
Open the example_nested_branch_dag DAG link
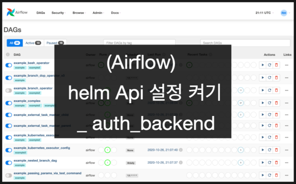click(x=35, y=160)
